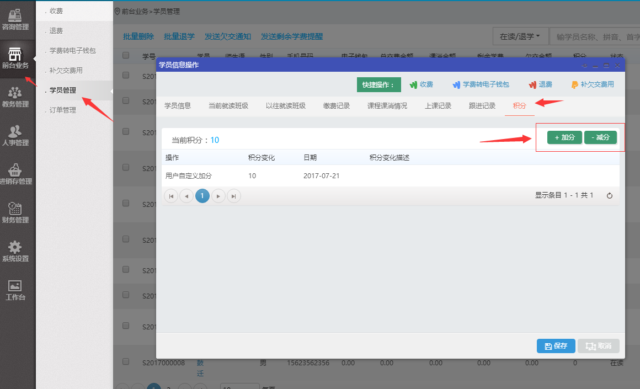Click the 积分变化描述 column header
Screen dimensions: 640x389
click(x=390, y=158)
